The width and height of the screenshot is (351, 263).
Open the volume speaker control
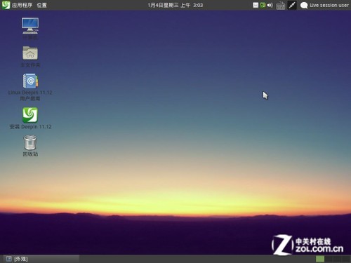click(x=270, y=5)
